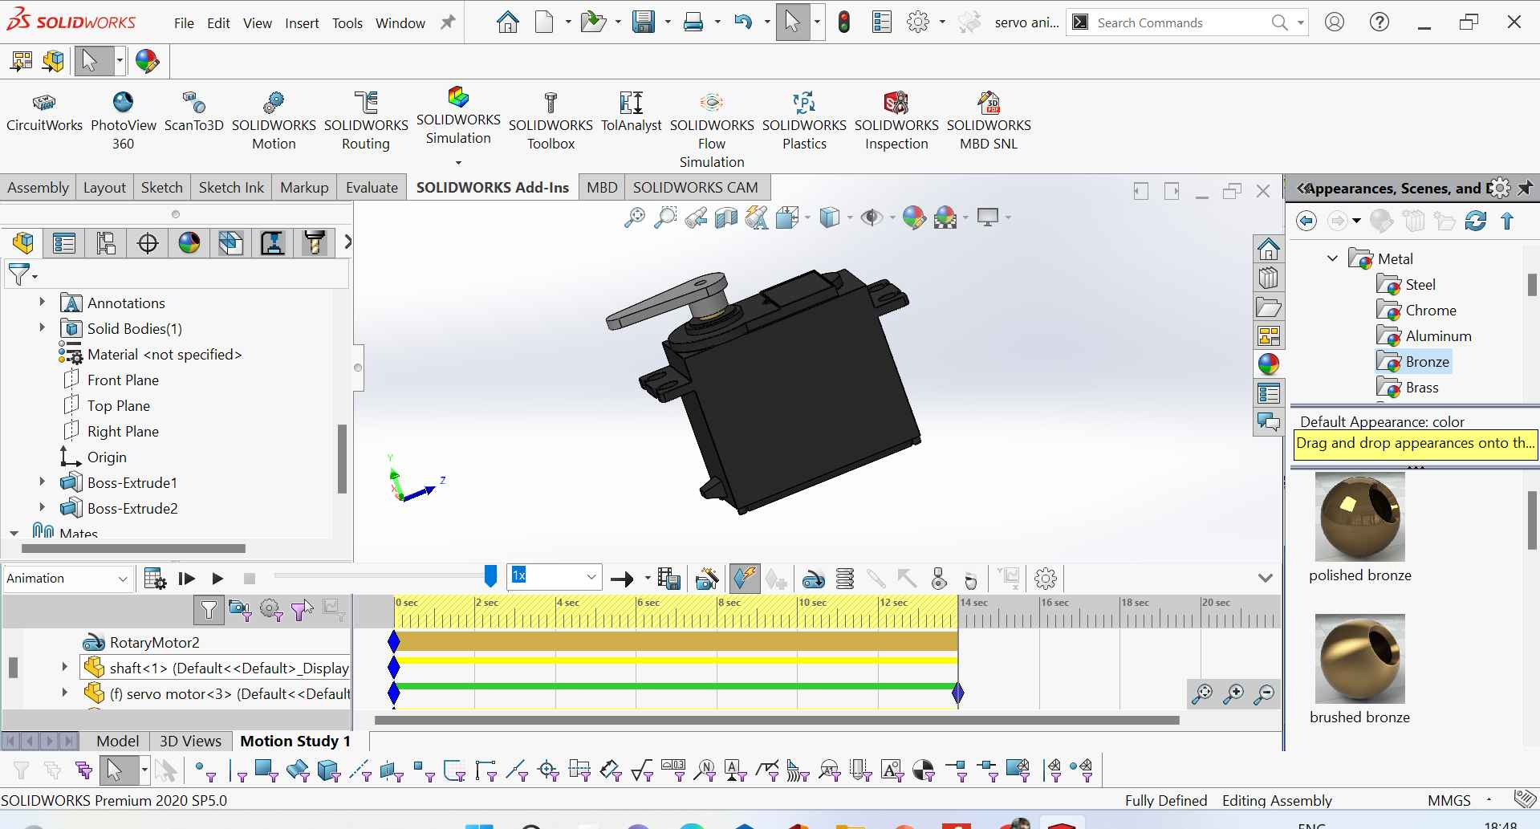Screen dimensions: 1540x829
Task: Select the Chrome appearance folder
Action: (1416, 311)
